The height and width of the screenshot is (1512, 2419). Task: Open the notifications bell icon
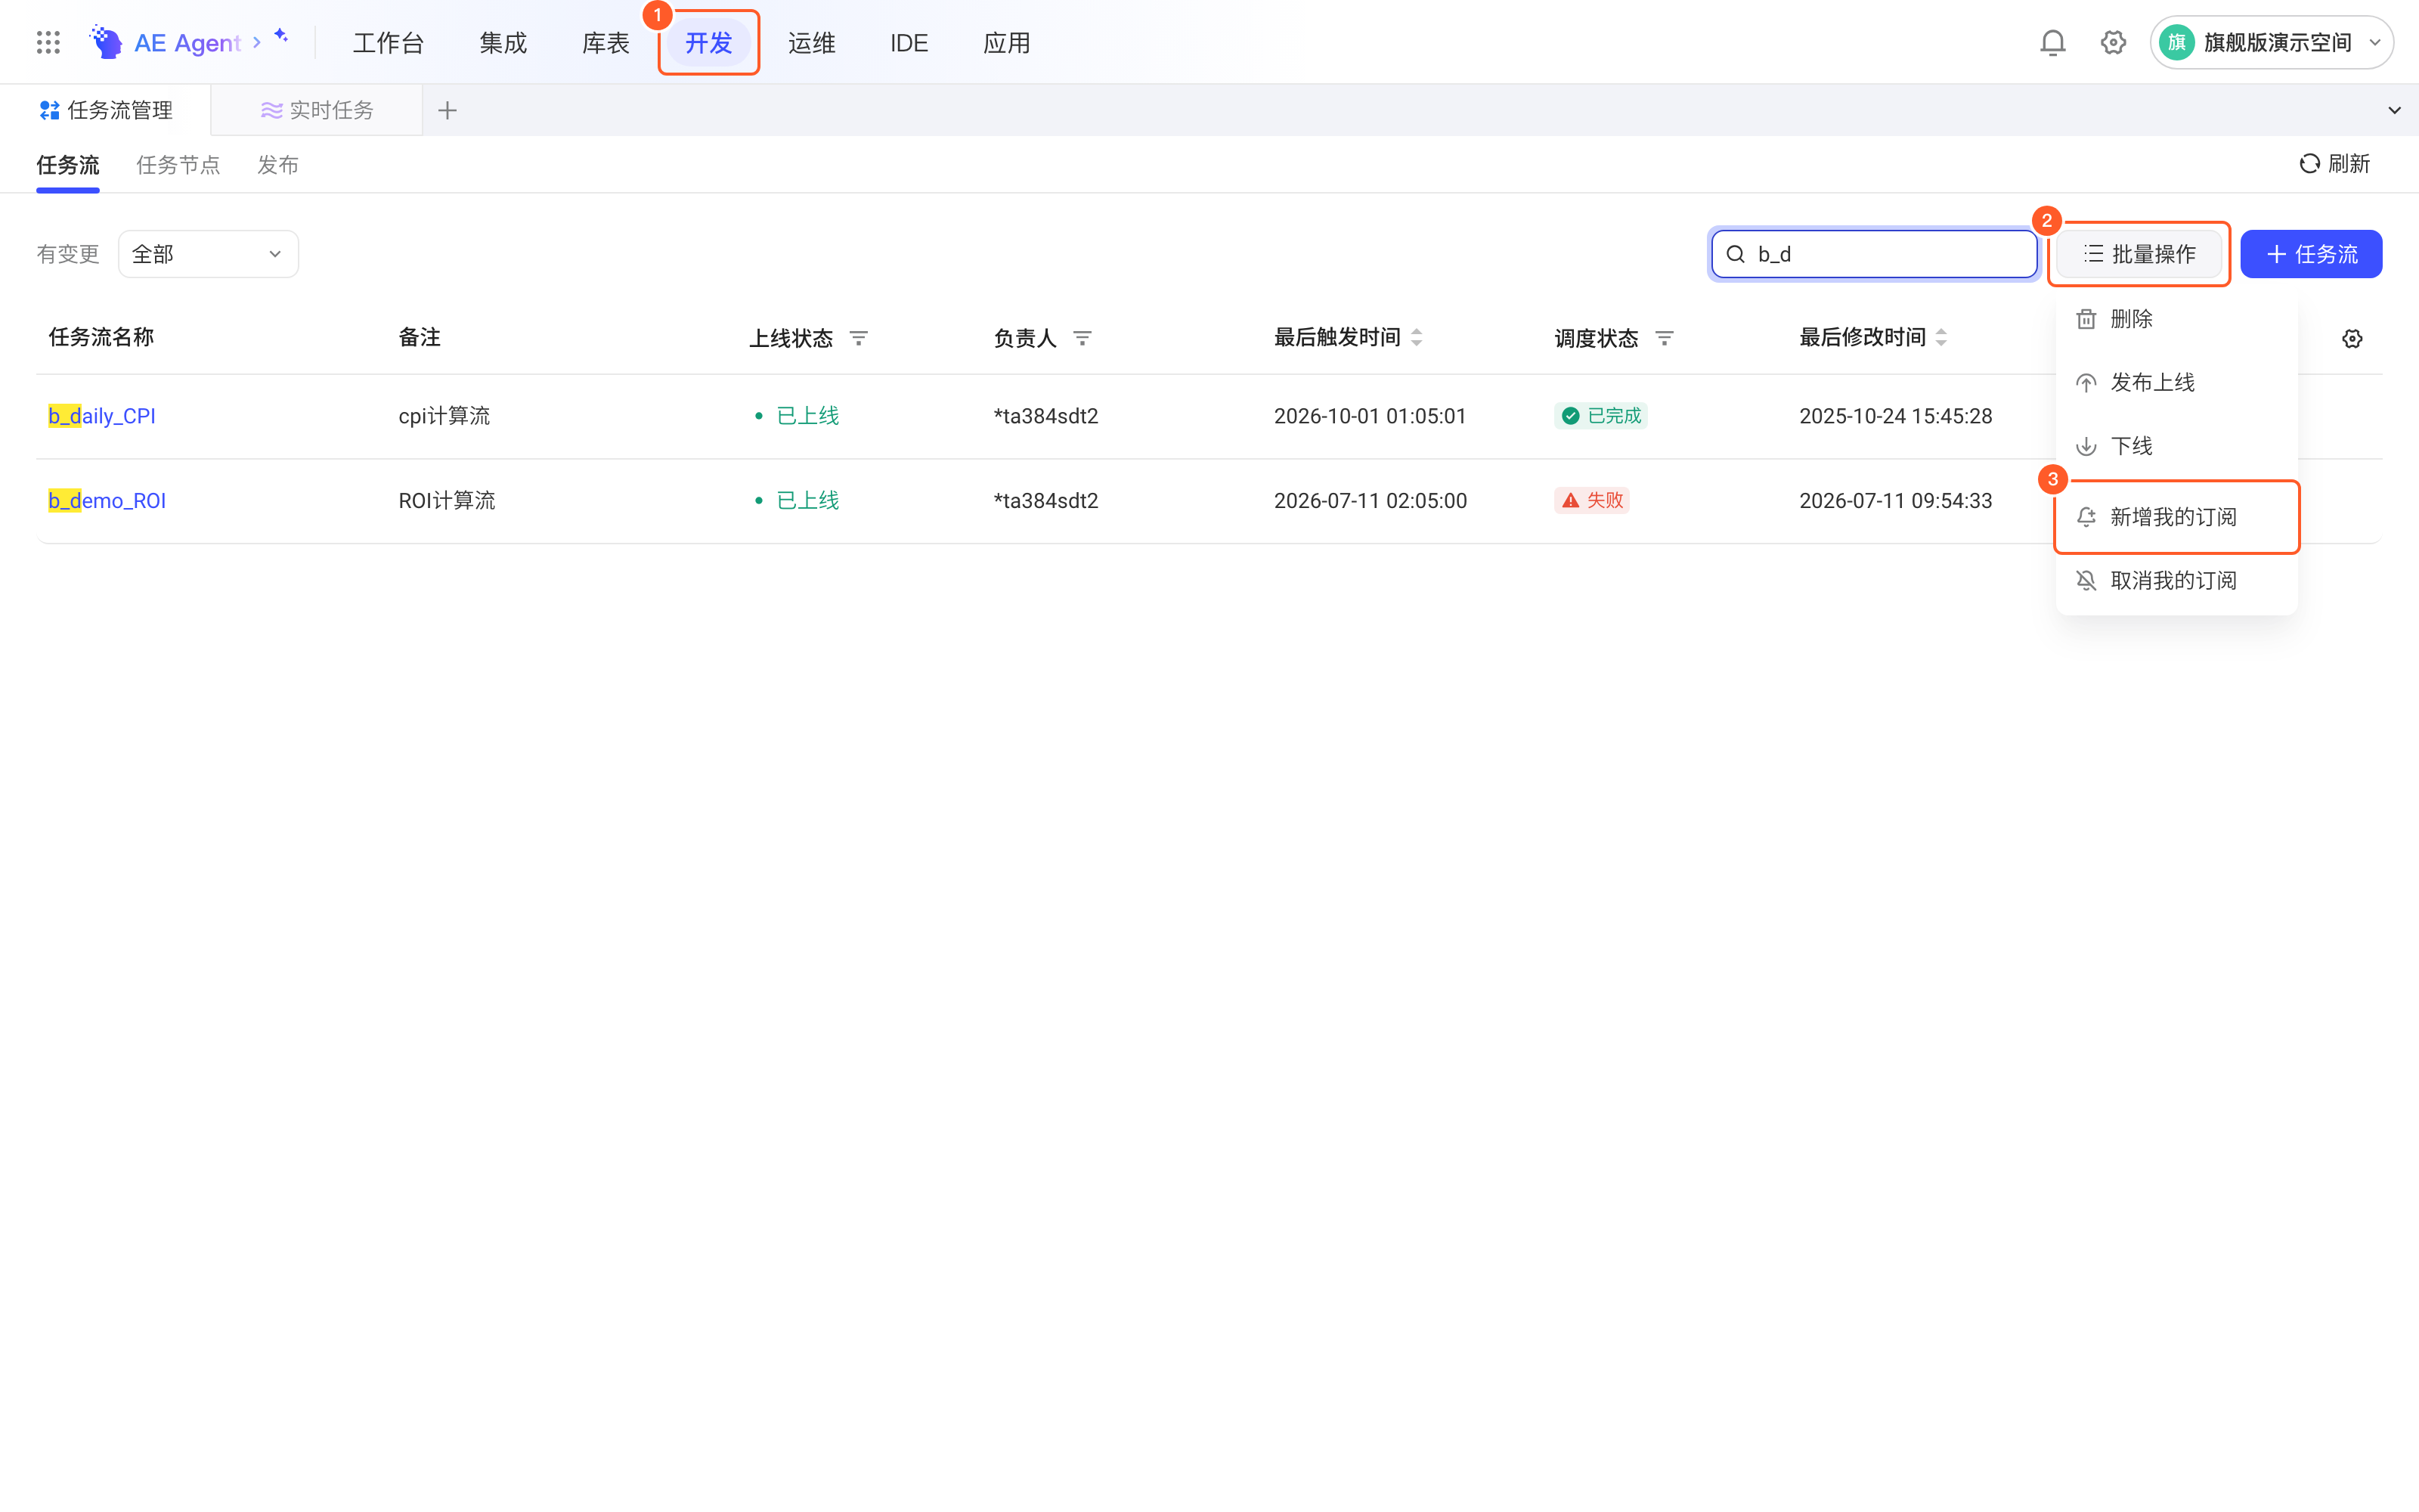pos(2052,42)
